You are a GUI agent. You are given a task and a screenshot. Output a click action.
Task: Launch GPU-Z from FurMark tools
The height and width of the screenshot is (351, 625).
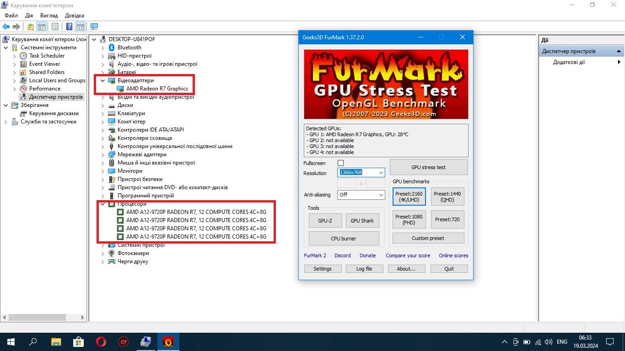coord(325,221)
